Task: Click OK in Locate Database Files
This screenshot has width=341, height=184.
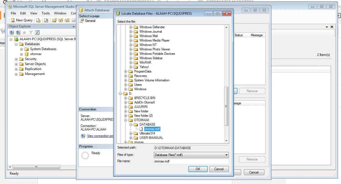Action: pyautogui.click(x=198, y=169)
